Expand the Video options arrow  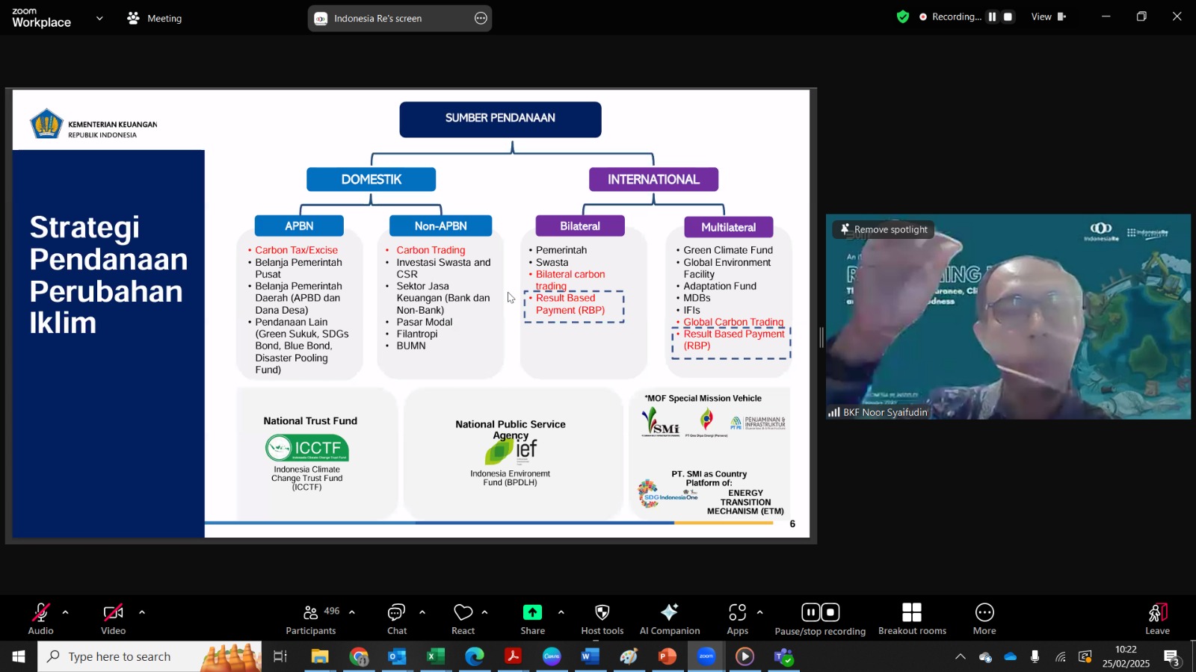point(142,612)
